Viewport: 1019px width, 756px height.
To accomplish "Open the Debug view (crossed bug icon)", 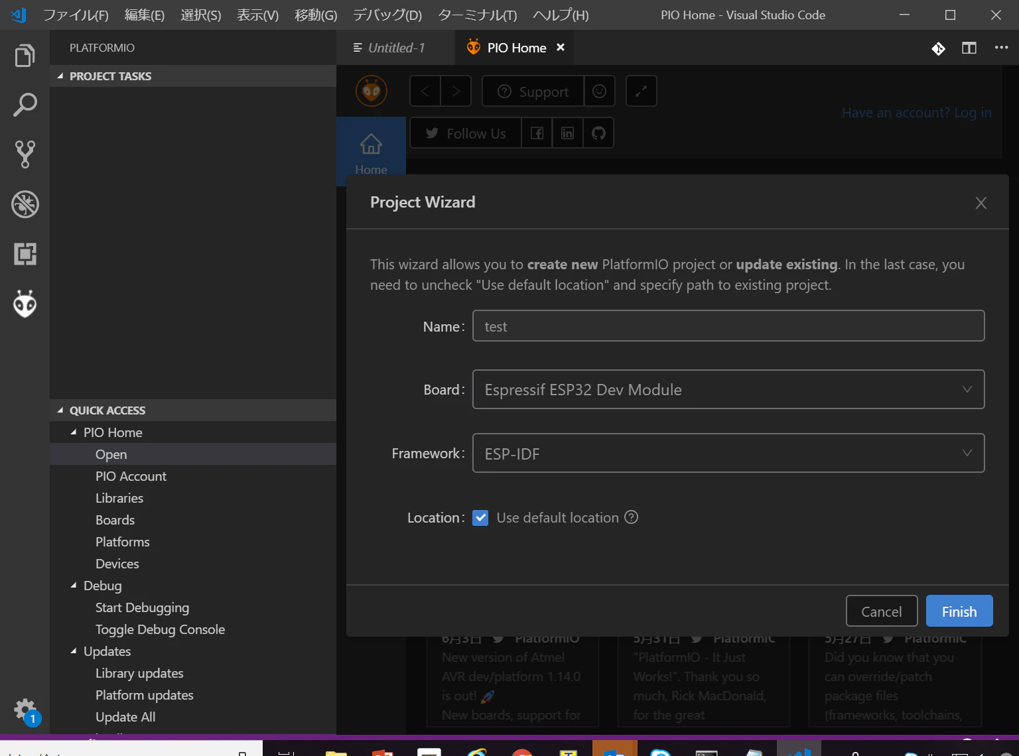I will pos(25,204).
